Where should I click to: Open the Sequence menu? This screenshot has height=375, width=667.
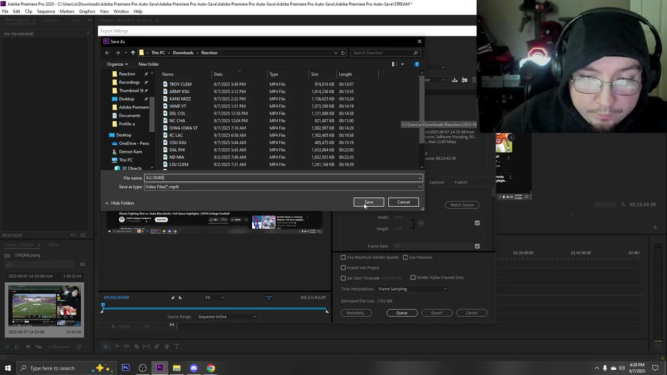click(46, 11)
